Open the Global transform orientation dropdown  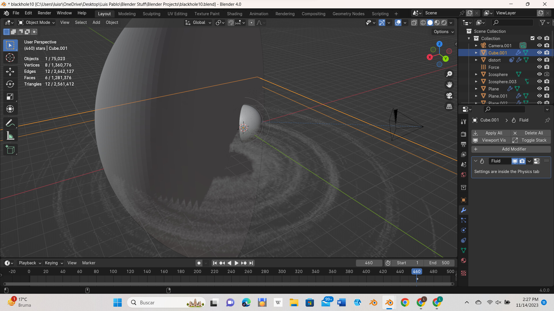tap(198, 22)
